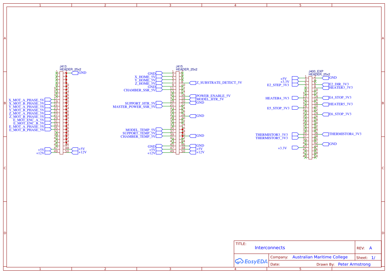The height and width of the screenshot is (274, 388).
Task: Click the E2_STEP_3V3 net label
Action: click(x=278, y=85)
